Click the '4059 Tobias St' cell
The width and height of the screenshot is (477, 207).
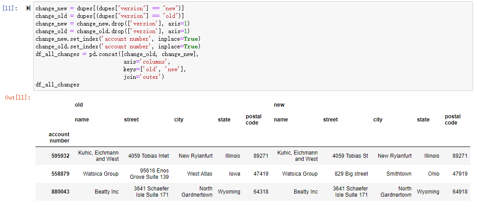[x=350, y=156]
